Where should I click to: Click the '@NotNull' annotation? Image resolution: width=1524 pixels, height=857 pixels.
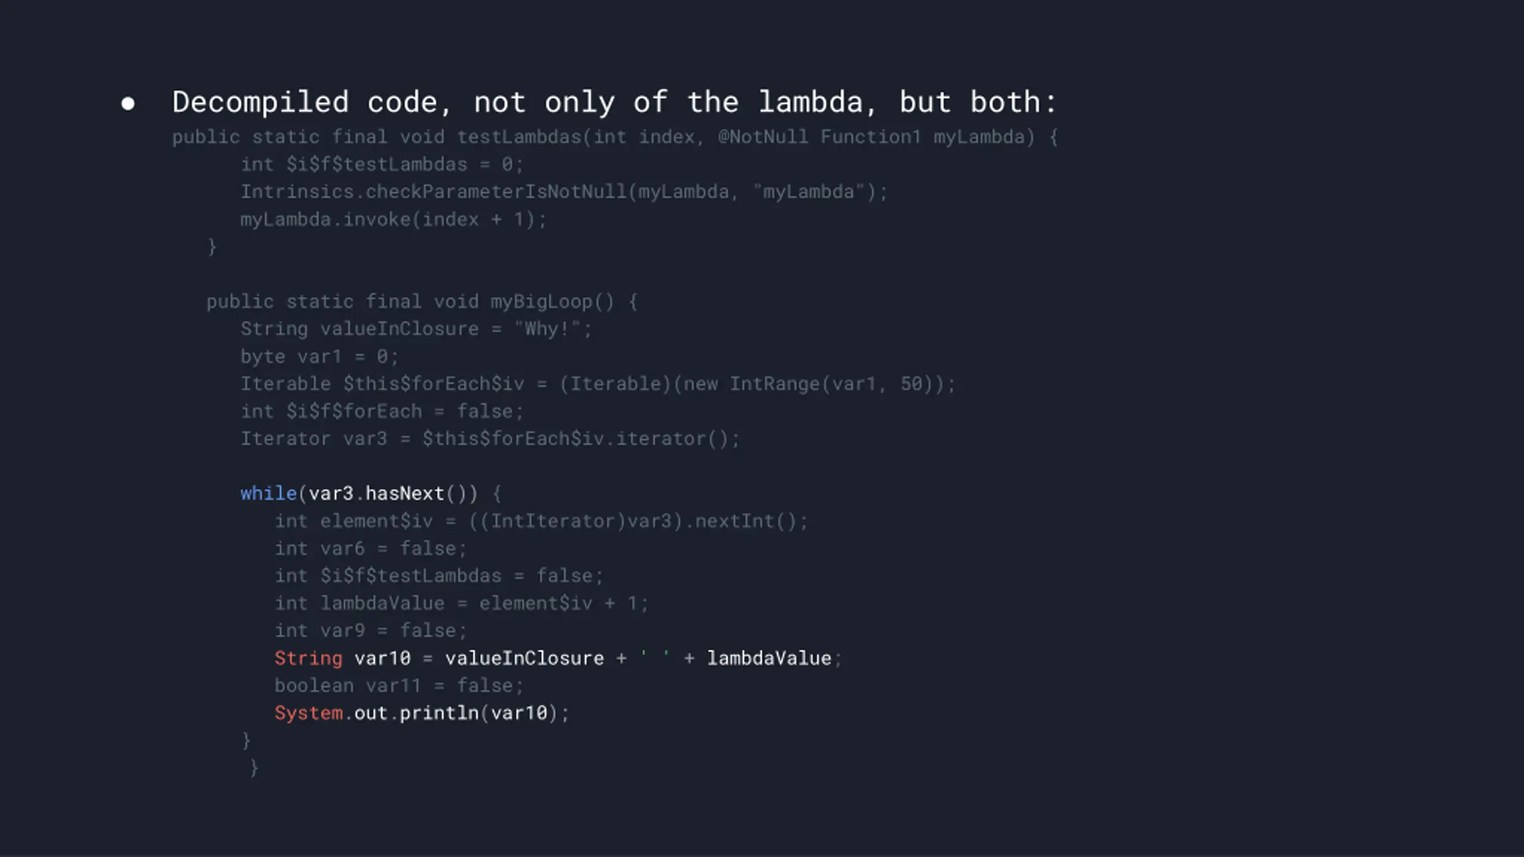pos(763,137)
